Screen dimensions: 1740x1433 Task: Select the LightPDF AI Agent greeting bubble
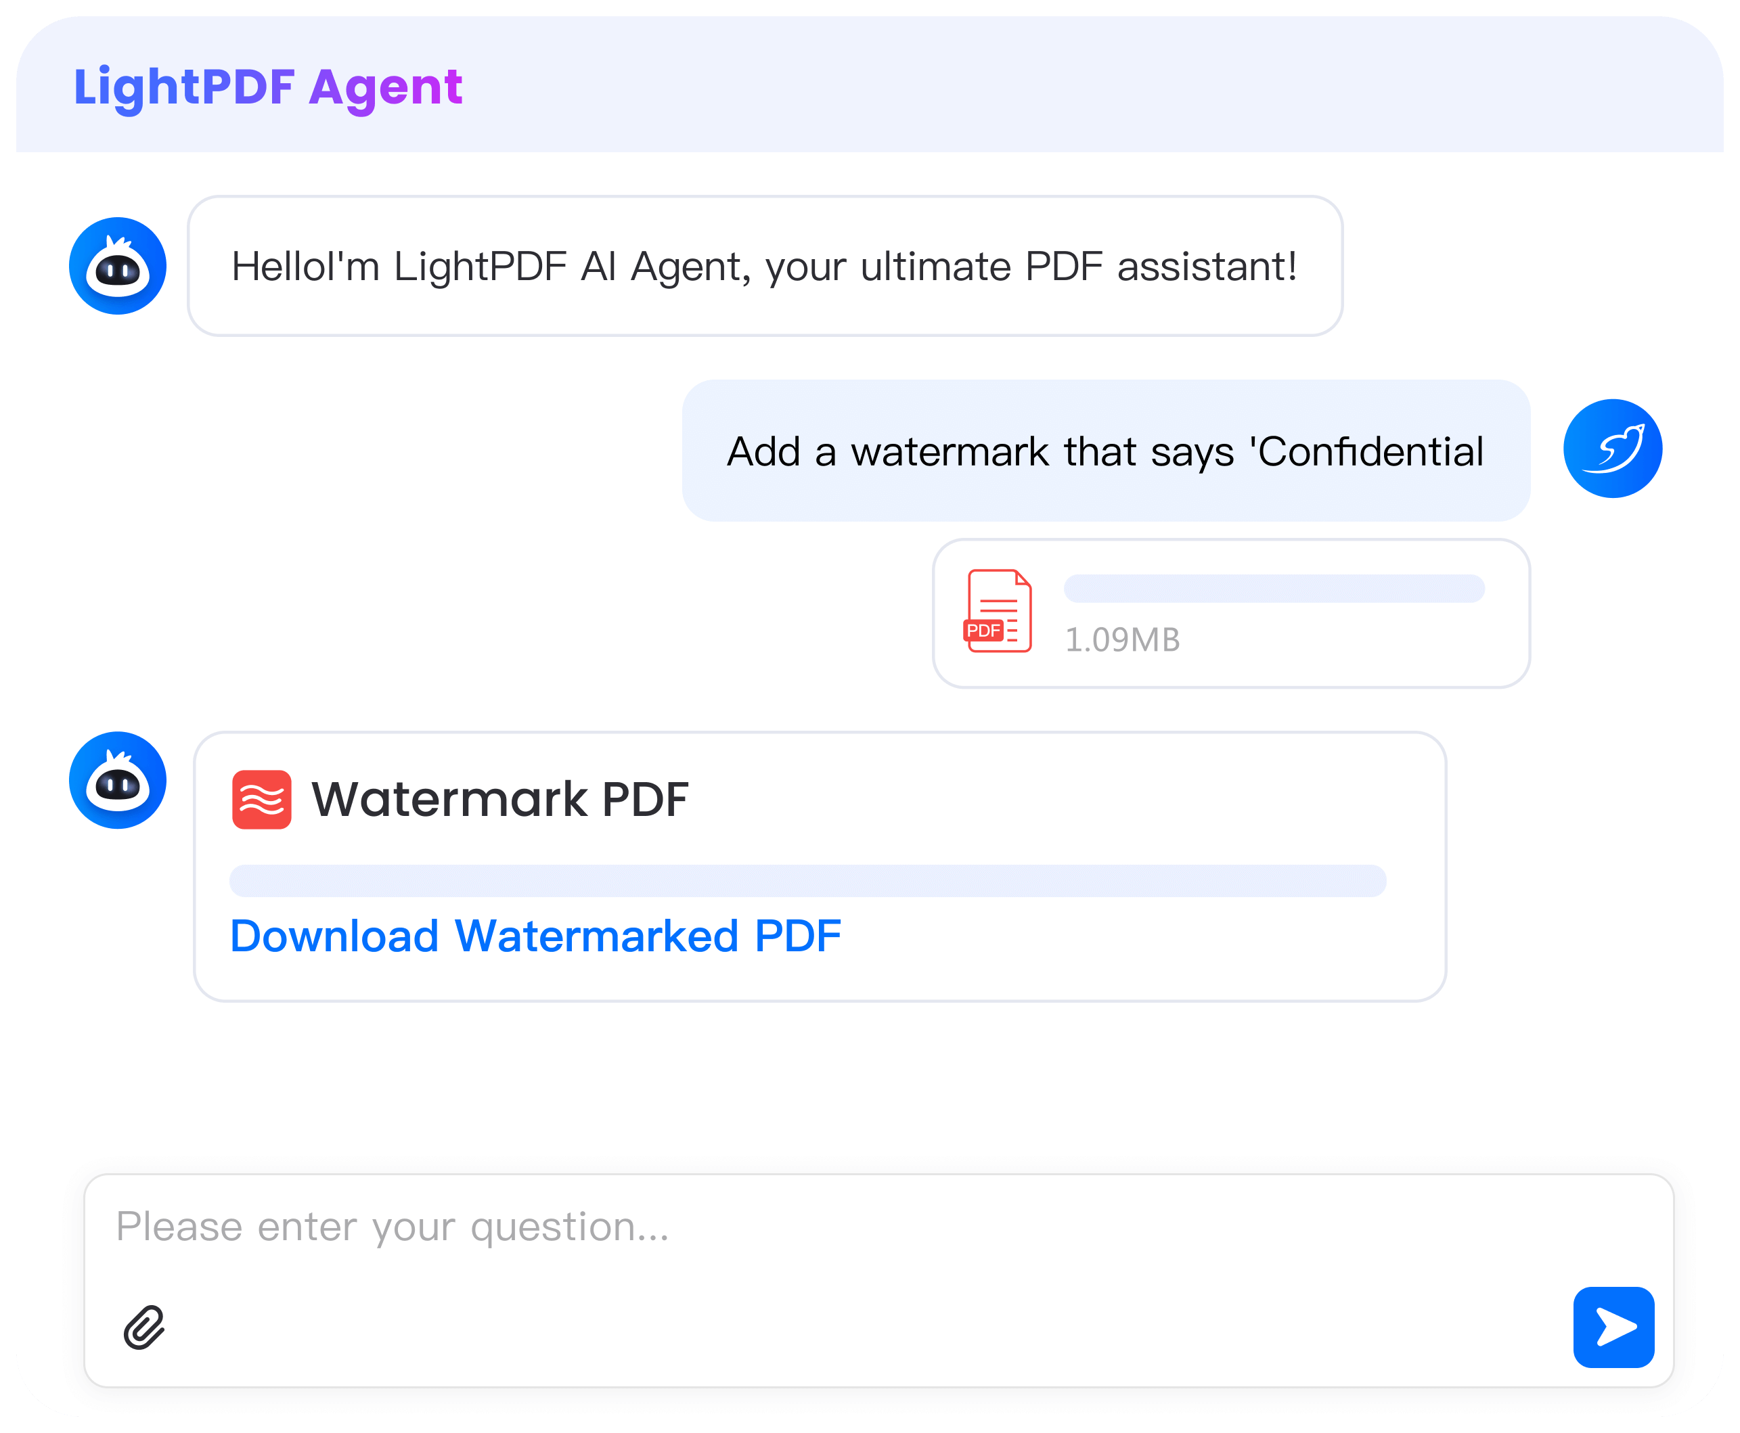pyautogui.click(x=764, y=266)
